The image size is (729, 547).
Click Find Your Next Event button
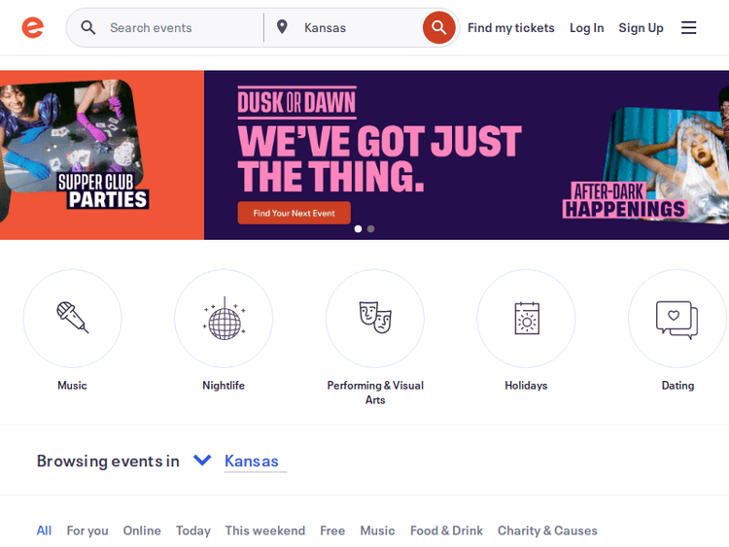click(294, 213)
